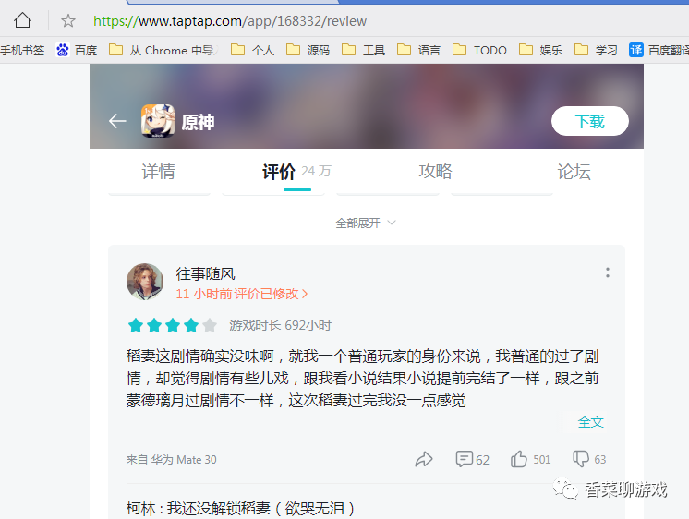689x519 pixels.
Task: Switch to the 详情 tab
Action: tap(158, 172)
